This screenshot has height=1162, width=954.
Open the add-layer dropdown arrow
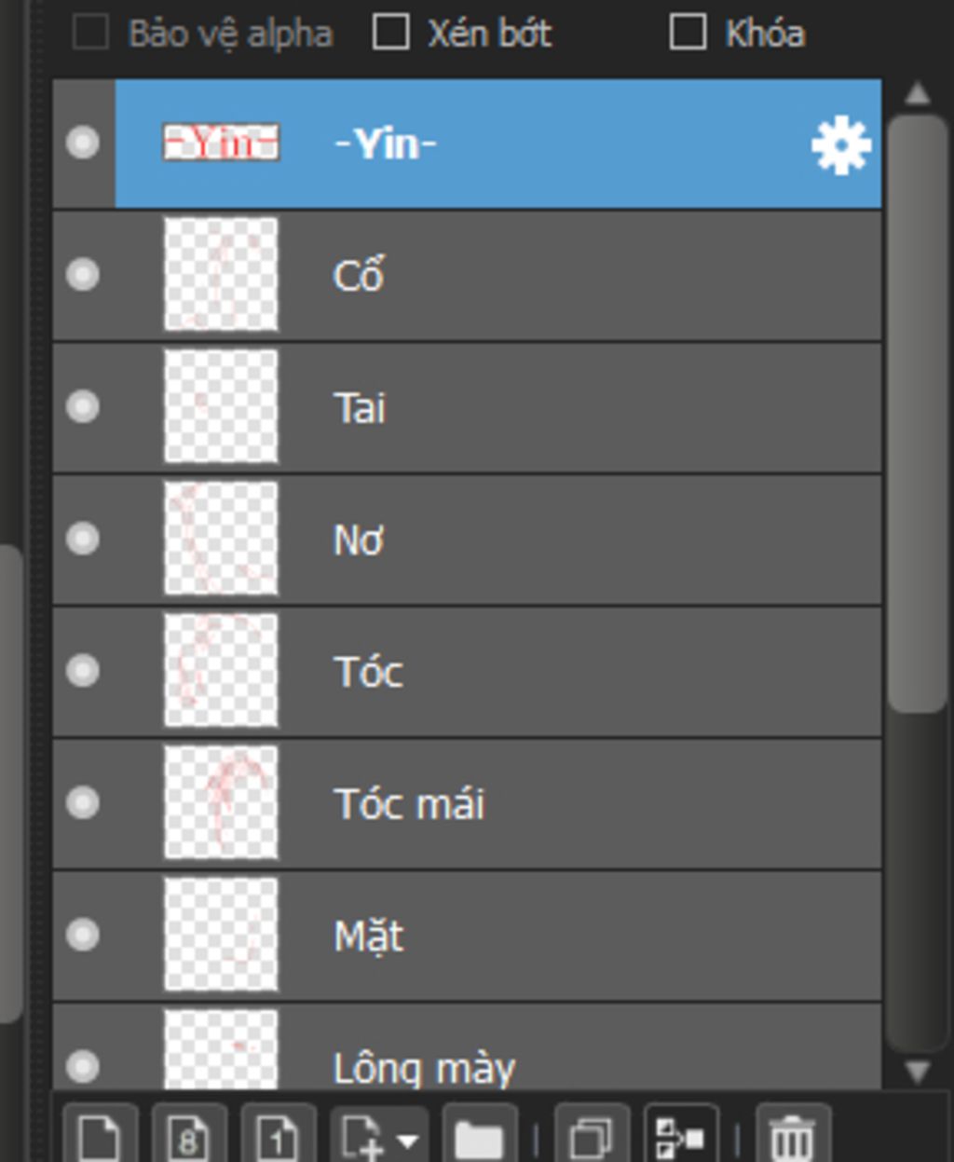point(407,1141)
